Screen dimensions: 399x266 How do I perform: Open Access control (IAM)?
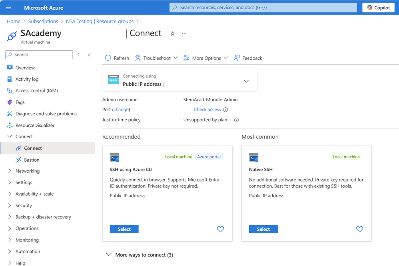(x=37, y=91)
